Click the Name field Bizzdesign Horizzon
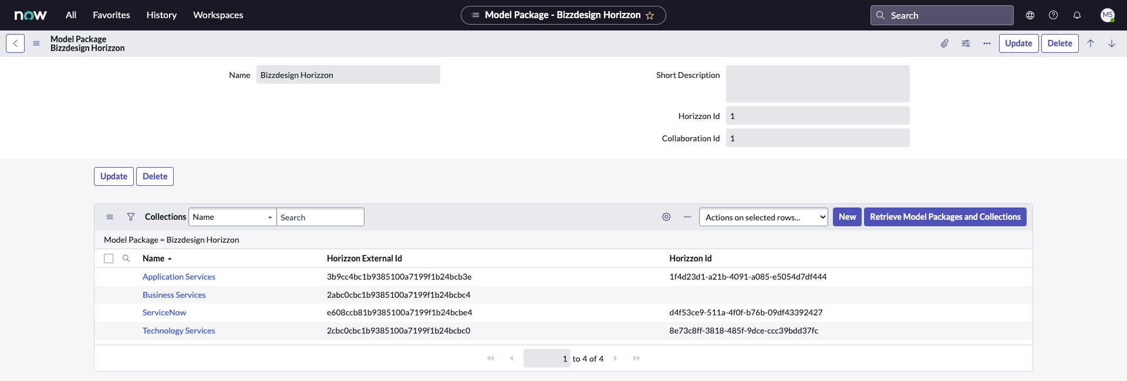This screenshot has width=1127, height=381. 348,74
